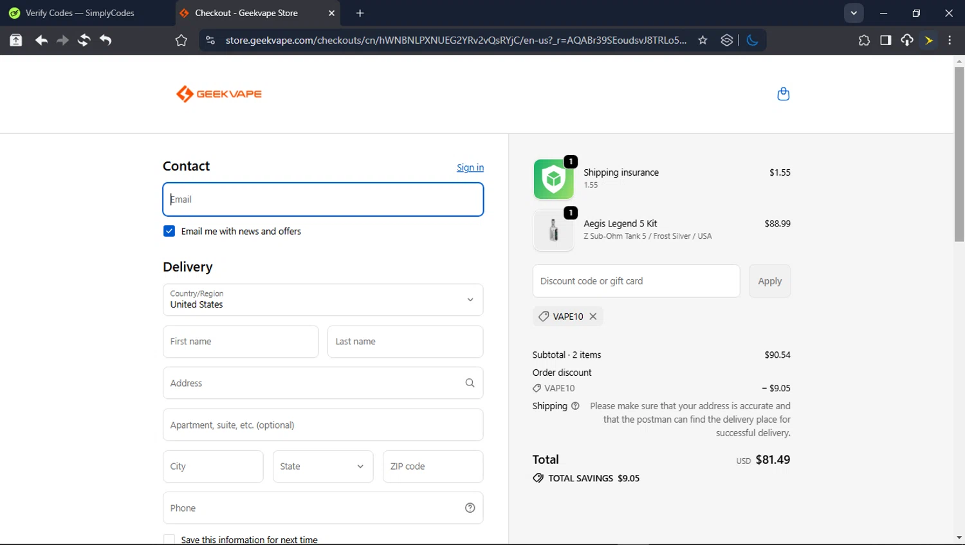Open a new browser tab

(x=360, y=13)
